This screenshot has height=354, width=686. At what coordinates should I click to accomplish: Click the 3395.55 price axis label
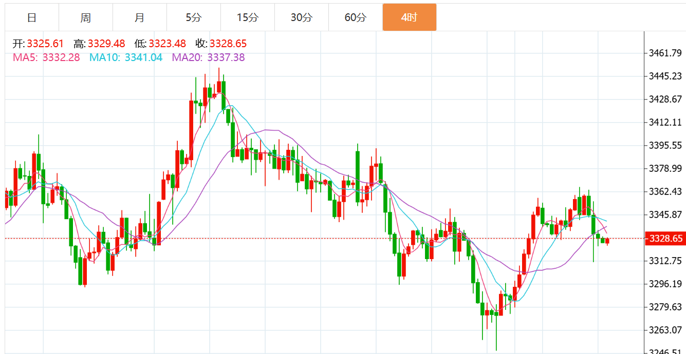[x=665, y=145]
